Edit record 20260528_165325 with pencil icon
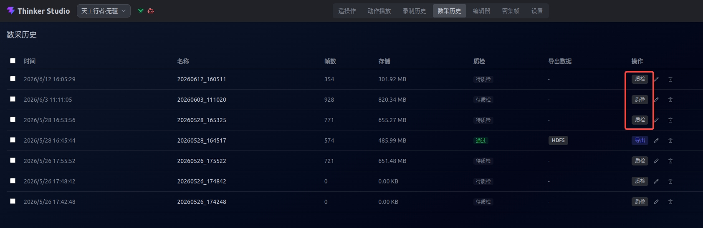Screen dimensions: 703x228 pyautogui.click(x=656, y=120)
